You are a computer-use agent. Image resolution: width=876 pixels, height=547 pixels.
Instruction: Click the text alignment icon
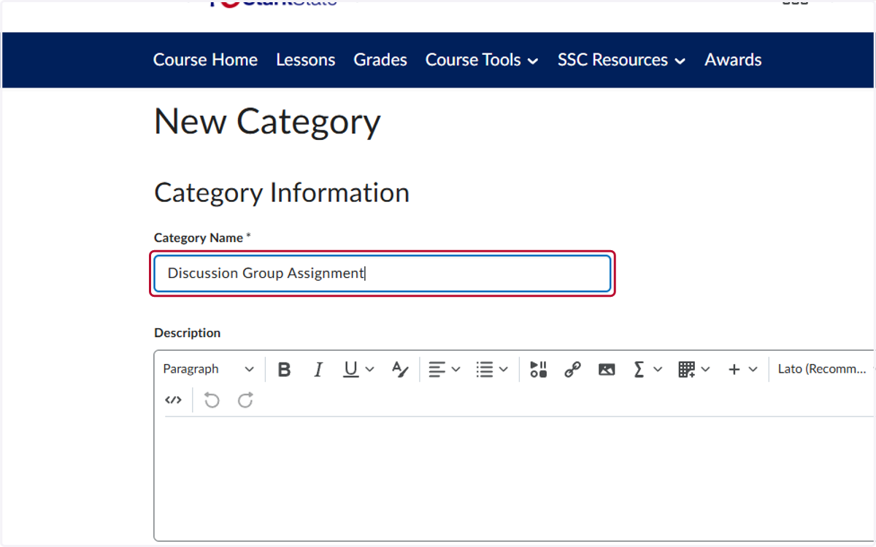pos(437,370)
